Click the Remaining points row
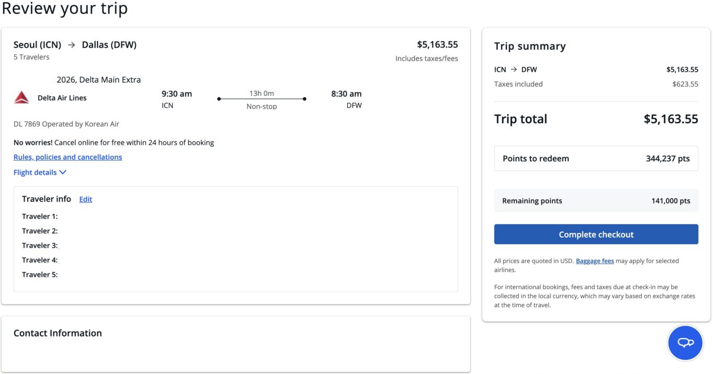 pyautogui.click(x=596, y=201)
